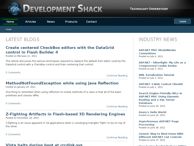Click the Z-fighting converging triangles summary paragraph
Image resolution: width=194 pixels, height=146 pixels.
click(65, 125)
